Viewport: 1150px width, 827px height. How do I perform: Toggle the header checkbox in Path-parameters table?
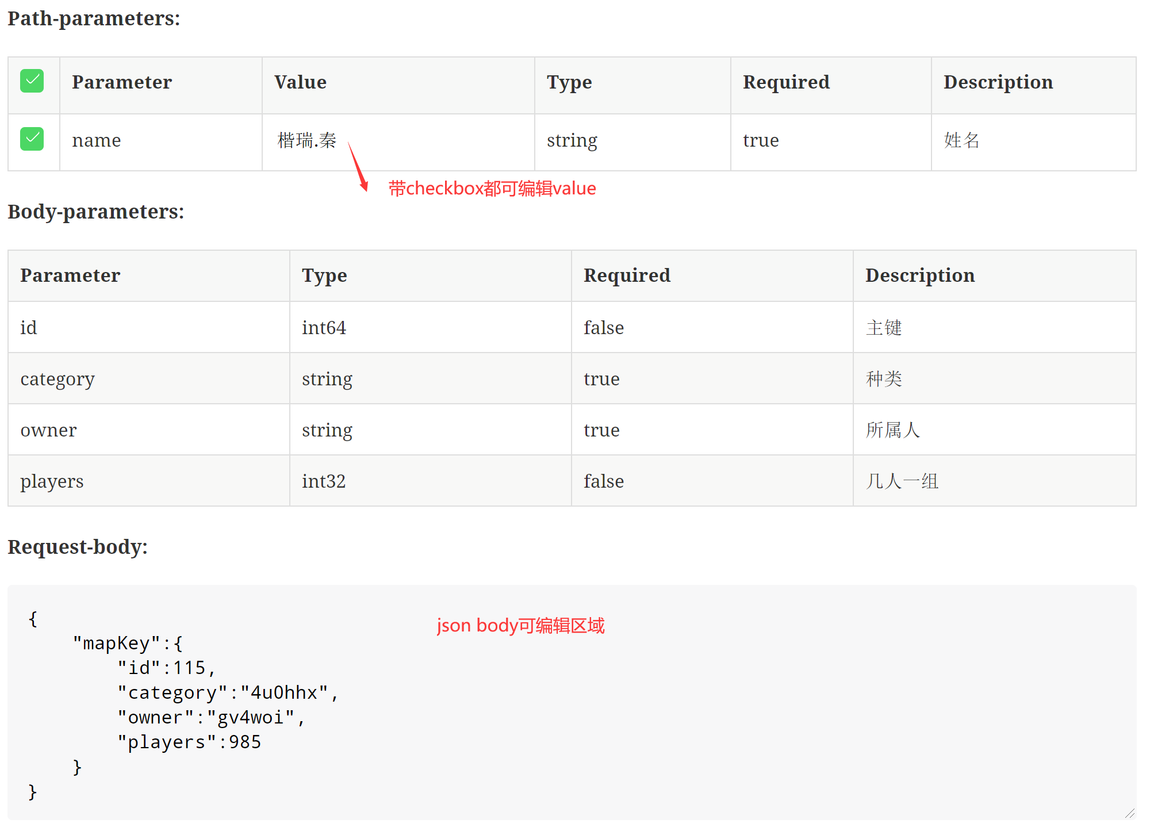pyautogui.click(x=32, y=81)
